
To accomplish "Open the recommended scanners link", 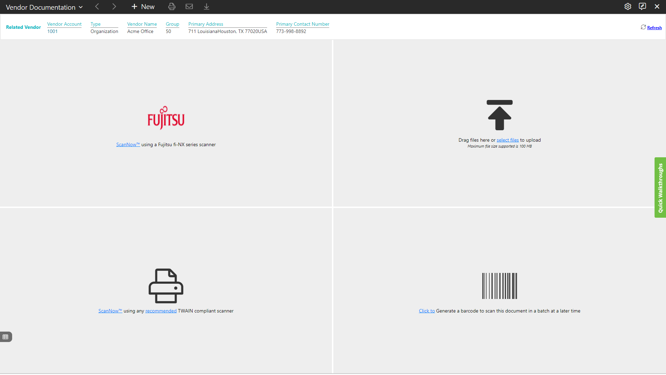I will point(161,311).
